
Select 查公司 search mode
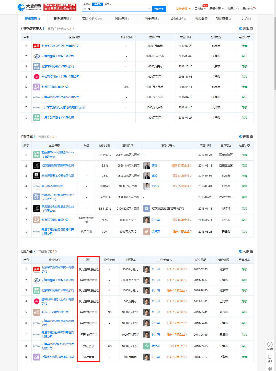[87, 4]
